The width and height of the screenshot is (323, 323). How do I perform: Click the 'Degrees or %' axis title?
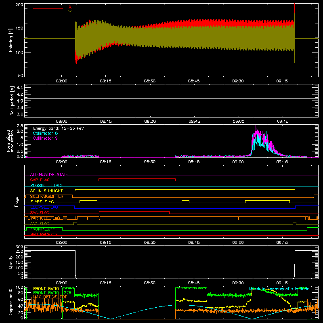point(11,302)
